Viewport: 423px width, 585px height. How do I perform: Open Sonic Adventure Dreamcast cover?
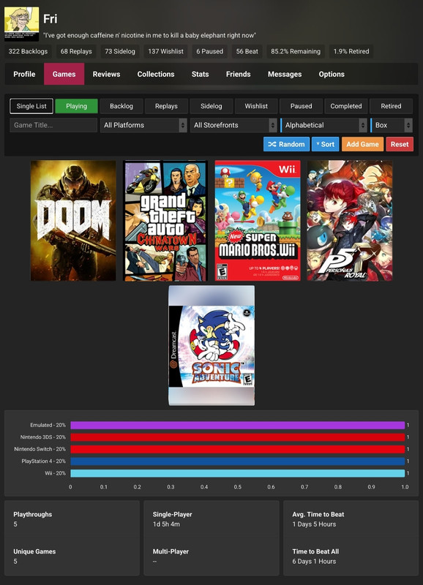pos(211,345)
